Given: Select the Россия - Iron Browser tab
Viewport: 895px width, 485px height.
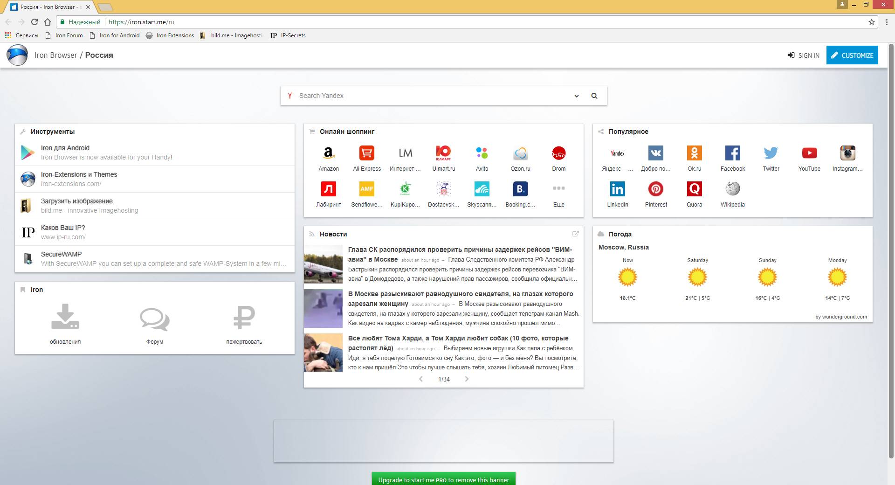Looking at the screenshot, I should pyautogui.click(x=51, y=7).
